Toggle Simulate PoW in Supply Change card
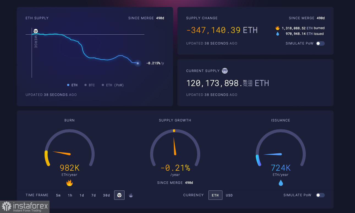Screen dimensions: 355x213 coord(320,43)
